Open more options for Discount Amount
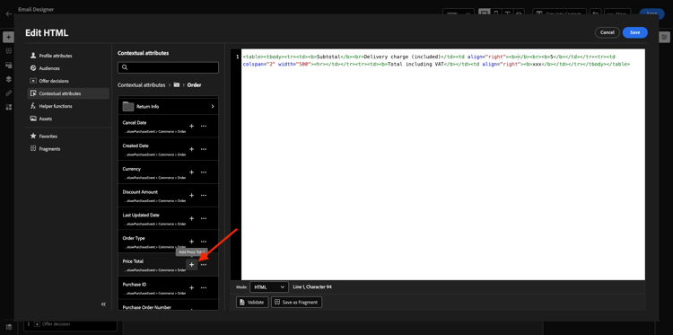Viewport: 673px width, 335px height. tap(204, 196)
